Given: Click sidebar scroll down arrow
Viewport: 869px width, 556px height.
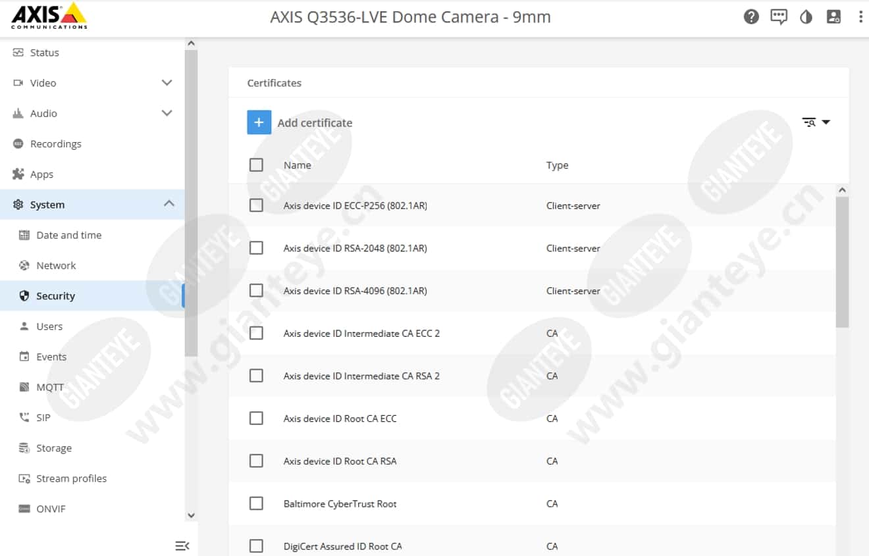Looking at the screenshot, I should (191, 516).
